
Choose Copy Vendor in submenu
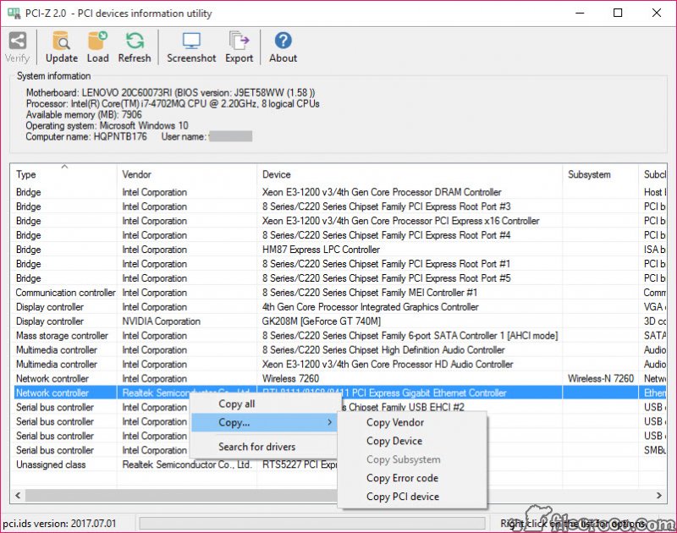click(x=412, y=422)
